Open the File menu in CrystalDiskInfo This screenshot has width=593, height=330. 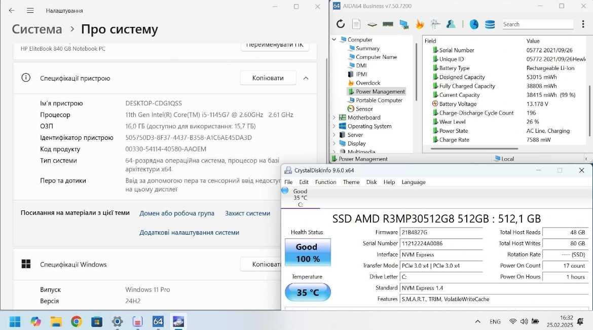(x=288, y=182)
